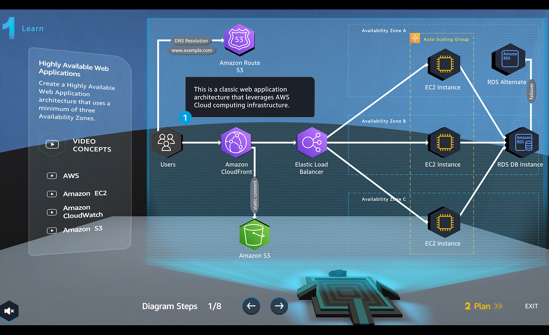
Task: Play the Amazon CloudWatch concept video
Action: 52,212
